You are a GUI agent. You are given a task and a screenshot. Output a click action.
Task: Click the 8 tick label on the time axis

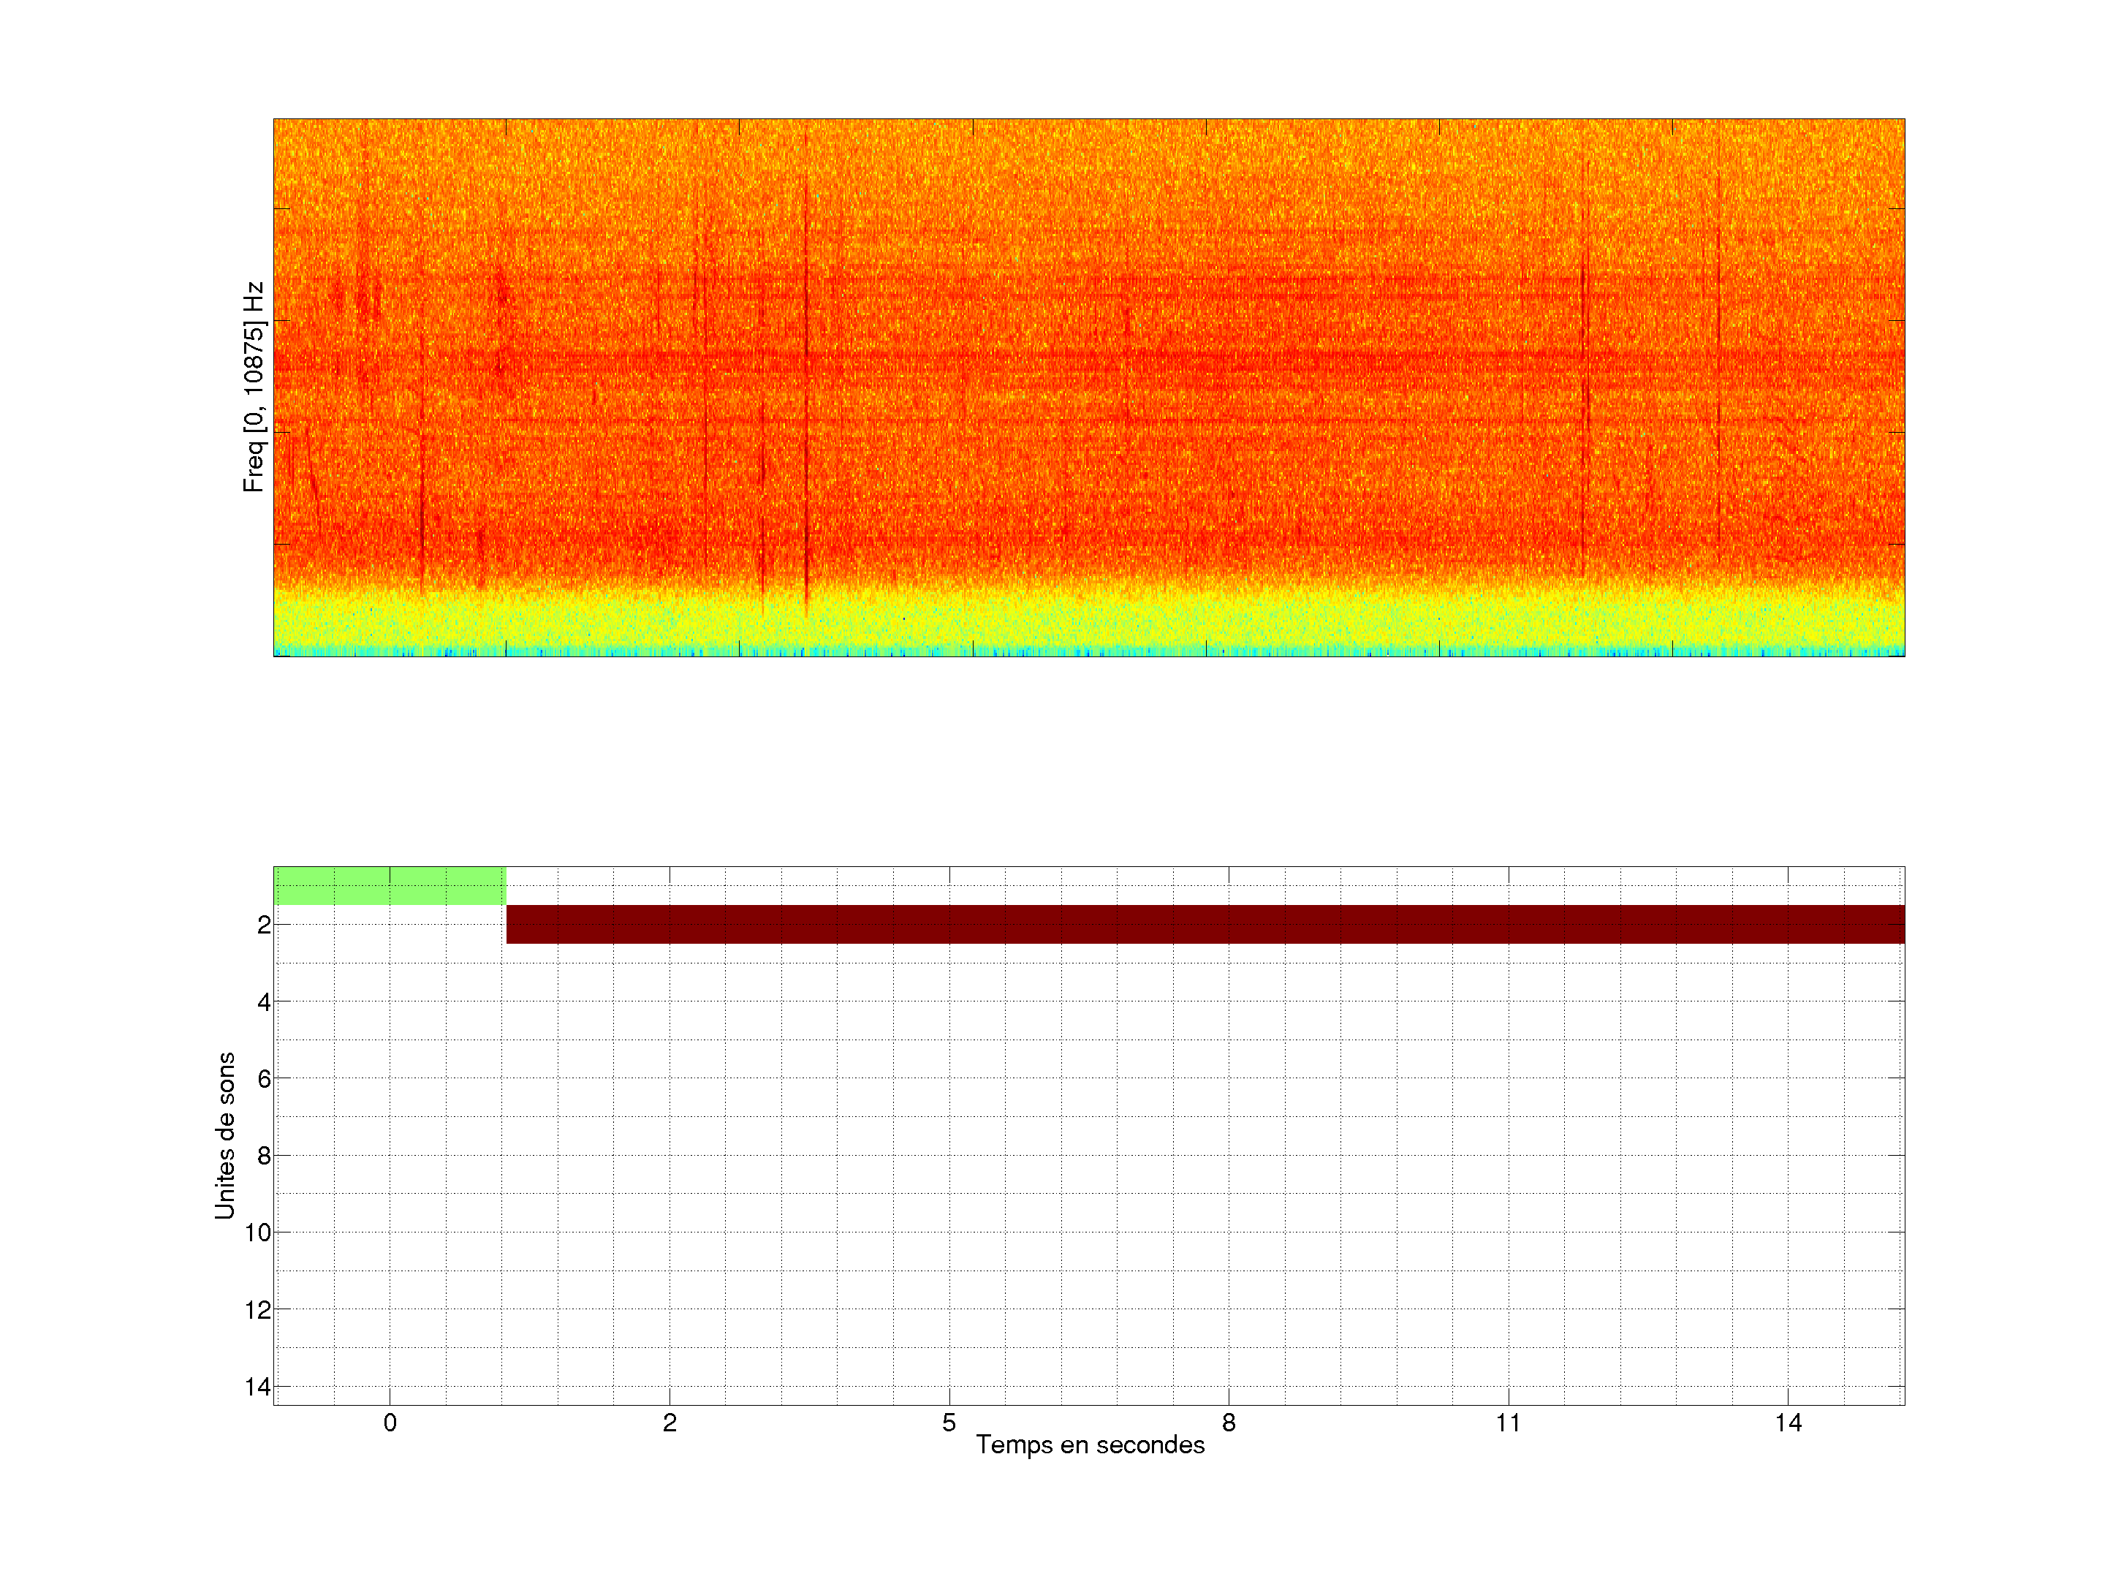[x=1229, y=1423]
